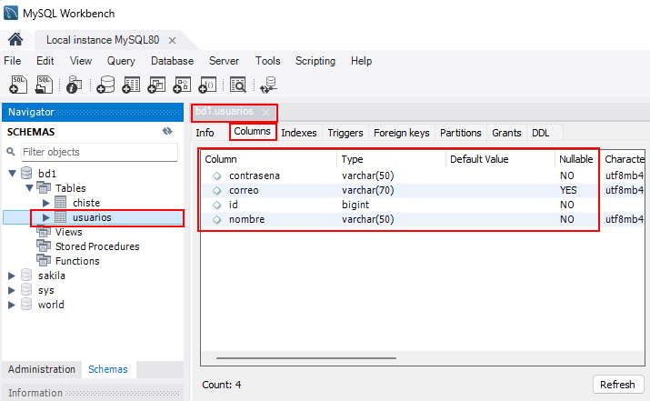
Task: Click the sakila database icon
Action: 26,276
